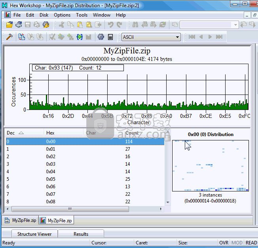Viewport: 258px width, 248px height.
Task: Open the Disk menu
Action: click(x=44, y=15)
